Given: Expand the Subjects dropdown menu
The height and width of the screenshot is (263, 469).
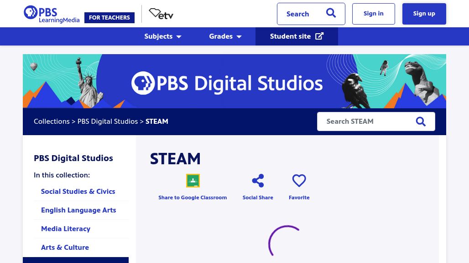Looking at the screenshot, I should tap(163, 36).
